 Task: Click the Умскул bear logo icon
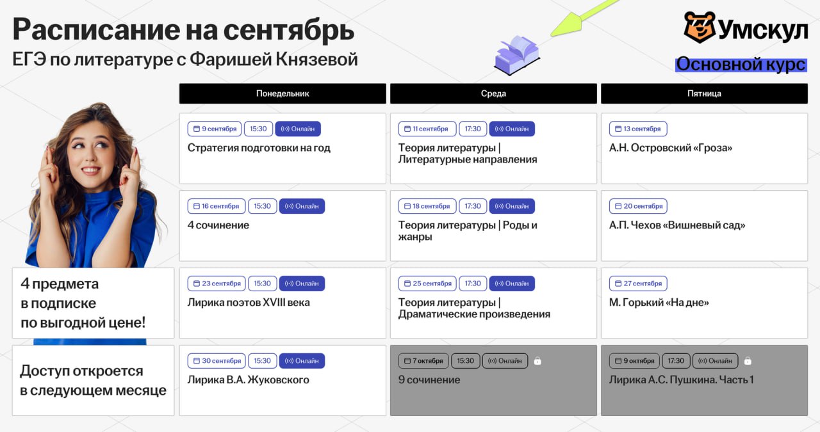click(x=699, y=28)
